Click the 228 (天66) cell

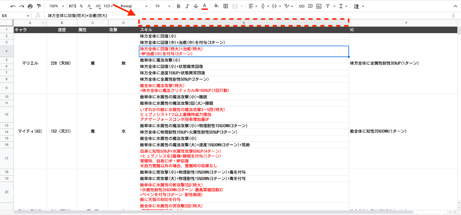[62, 63]
